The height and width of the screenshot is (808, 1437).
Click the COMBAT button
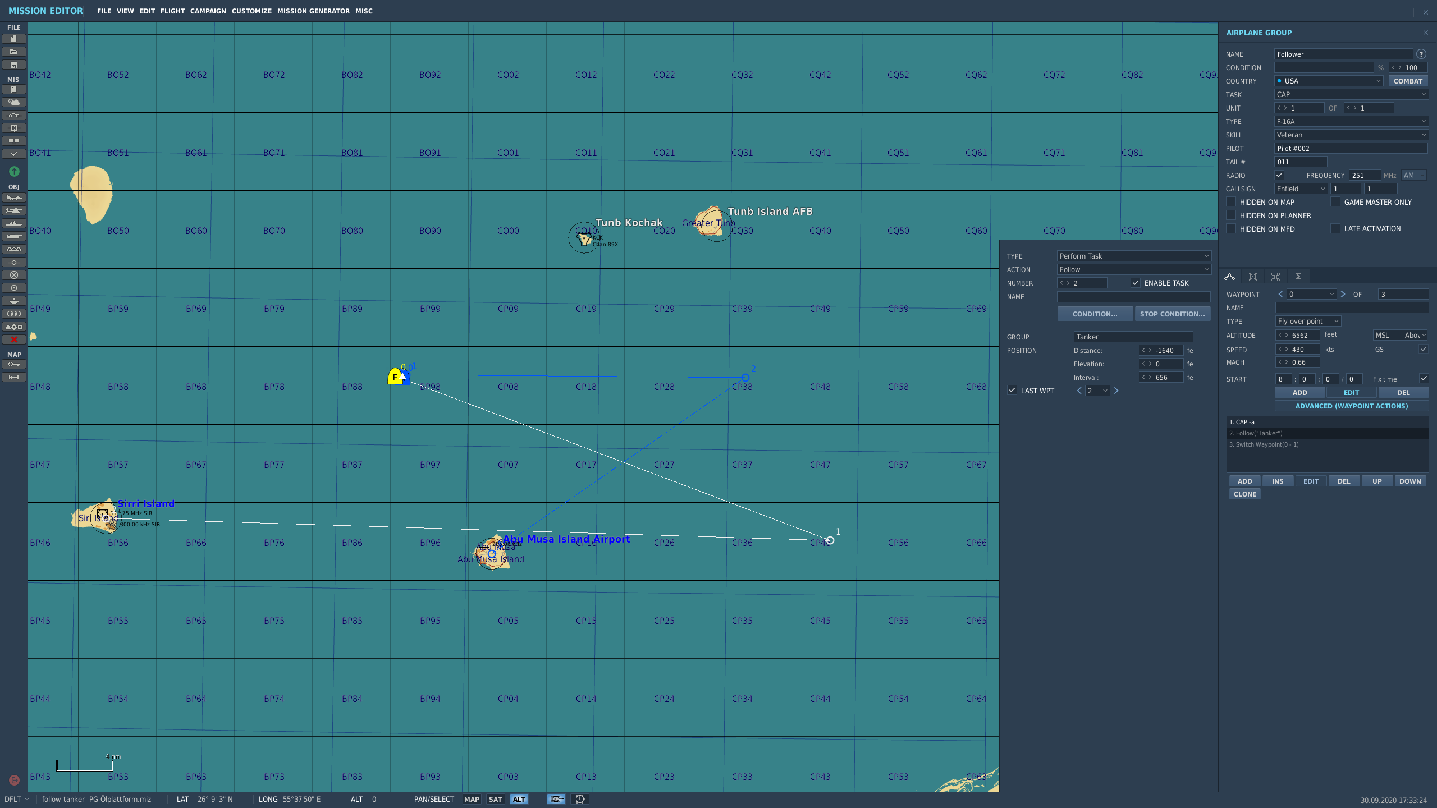1408,81
